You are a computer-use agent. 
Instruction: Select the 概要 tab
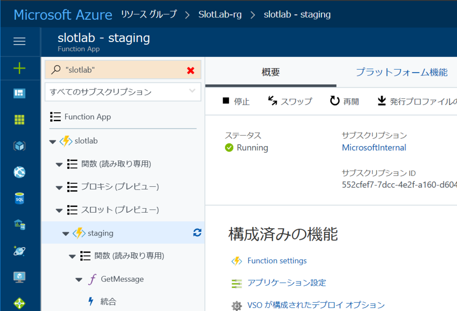[x=271, y=72]
